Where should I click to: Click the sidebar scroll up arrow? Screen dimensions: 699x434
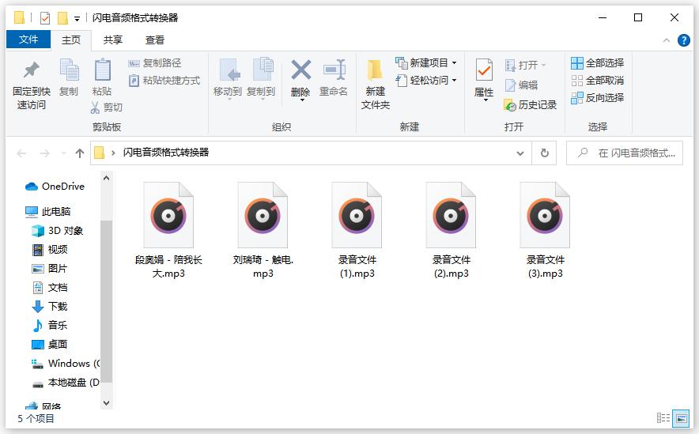pos(107,178)
